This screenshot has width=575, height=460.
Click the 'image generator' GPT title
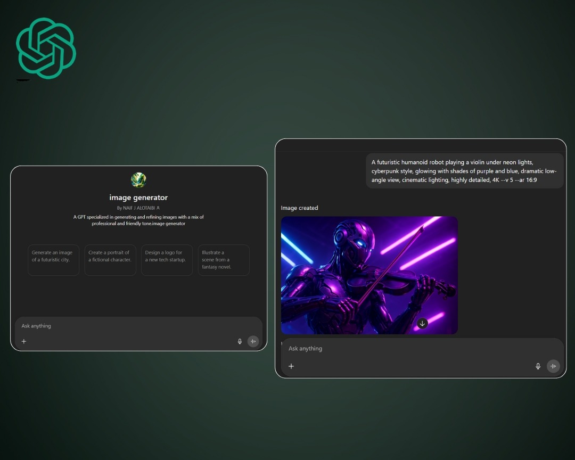click(x=138, y=198)
